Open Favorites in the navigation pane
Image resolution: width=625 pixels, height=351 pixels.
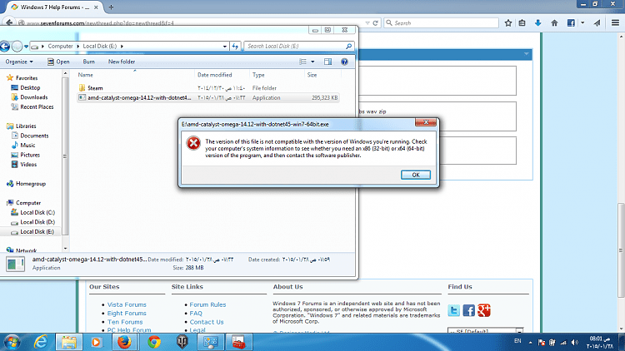27,78
